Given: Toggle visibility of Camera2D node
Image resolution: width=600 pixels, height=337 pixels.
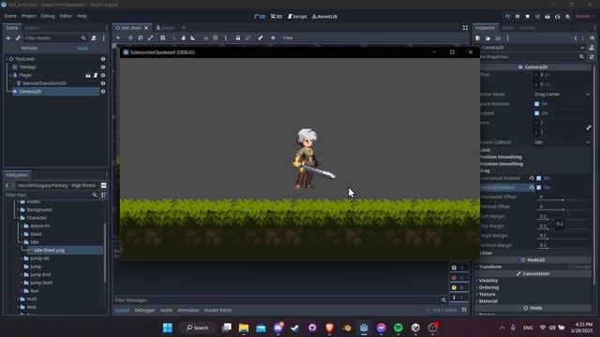Looking at the screenshot, I should pyautogui.click(x=103, y=92).
